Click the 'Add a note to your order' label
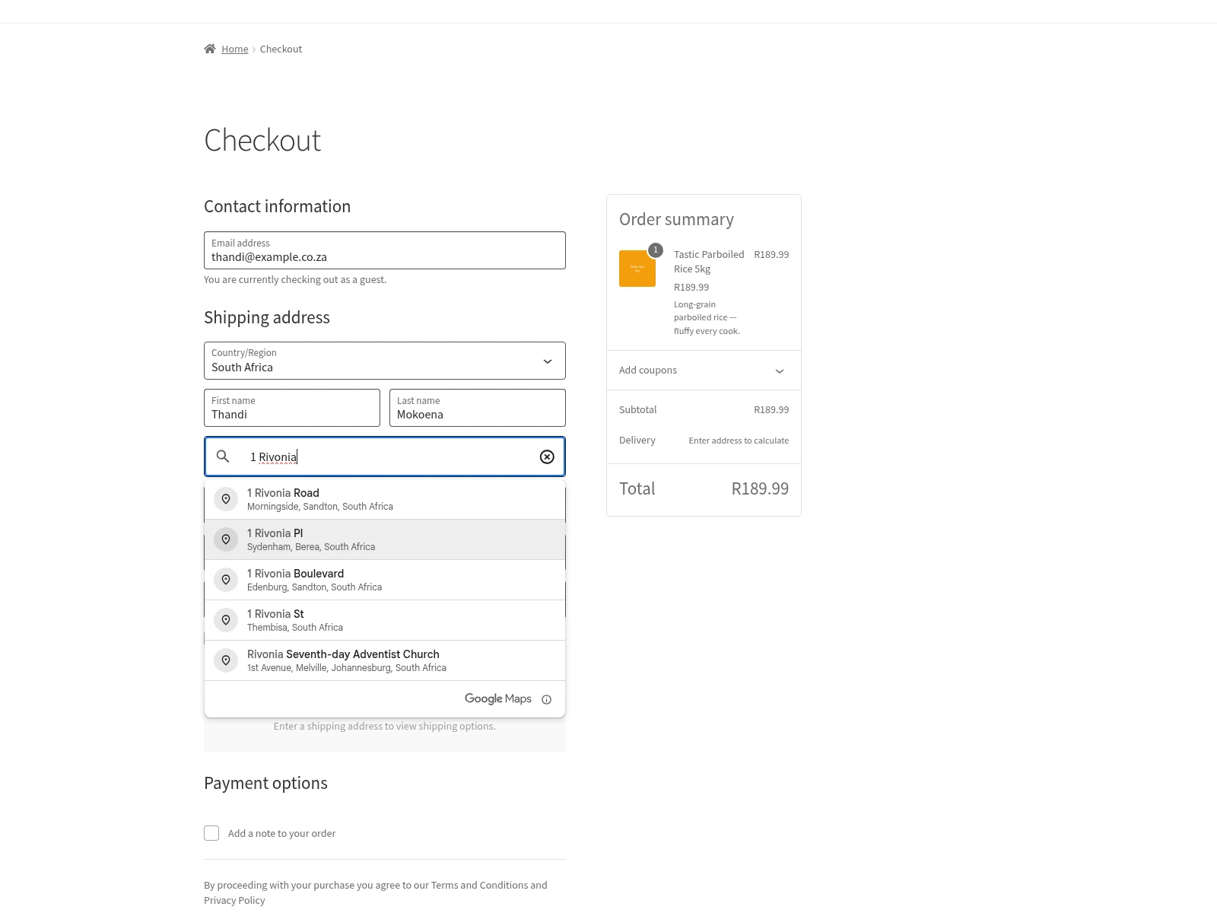The height and width of the screenshot is (913, 1217). point(281,833)
